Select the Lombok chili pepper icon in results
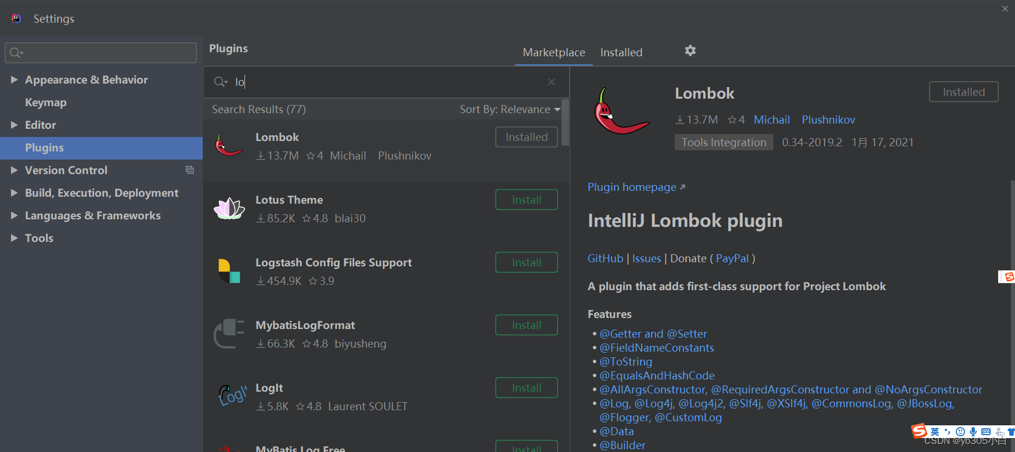Screen dimensions: 1015x452 (229, 145)
